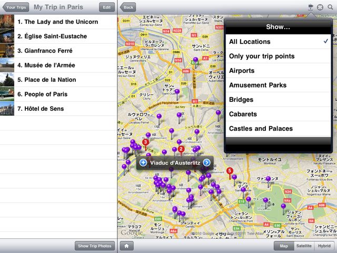
Task: Tap the Back button above map
Action: pos(128,7)
